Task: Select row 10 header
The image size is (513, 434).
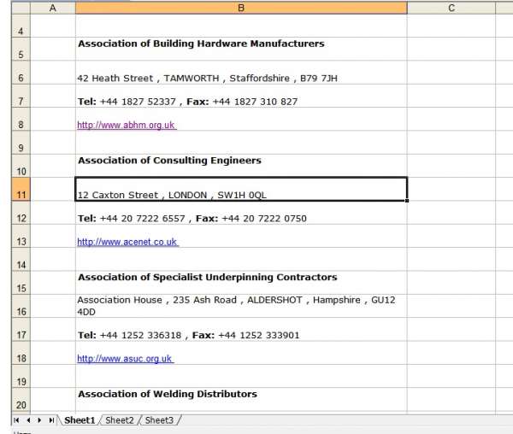Action: [x=21, y=166]
